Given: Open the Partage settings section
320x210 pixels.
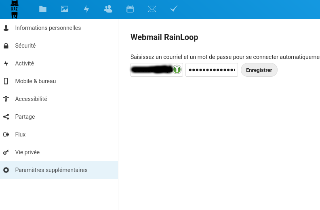Looking at the screenshot, I should tap(25, 117).
